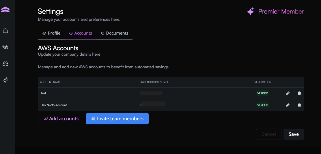Click the Account Name column header
Viewport: 321px width, 154px height.
[x=50, y=82]
